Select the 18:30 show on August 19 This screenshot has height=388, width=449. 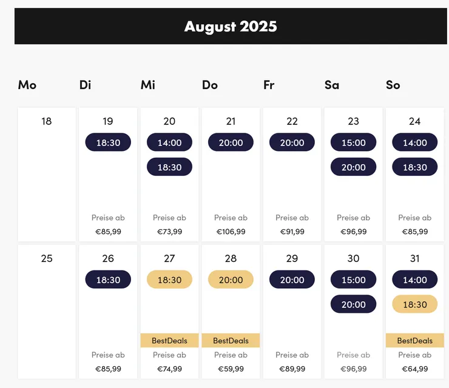pos(108,142)
